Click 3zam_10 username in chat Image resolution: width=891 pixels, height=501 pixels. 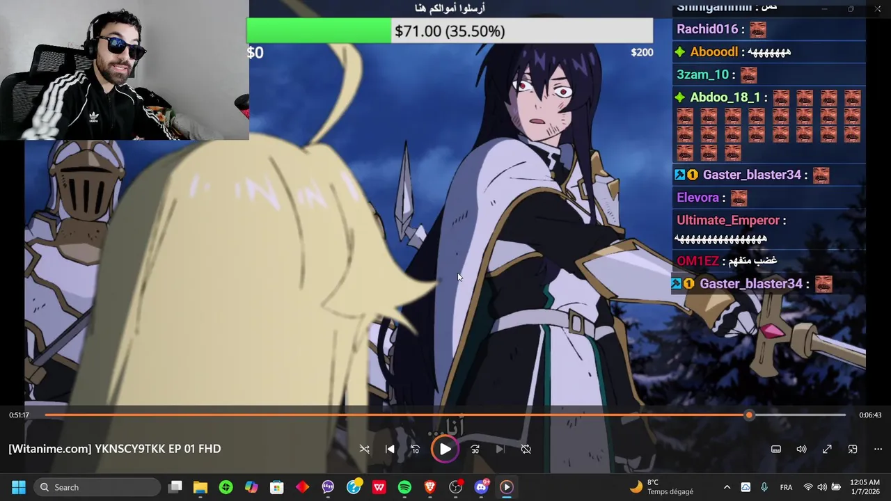click(702, 74)
